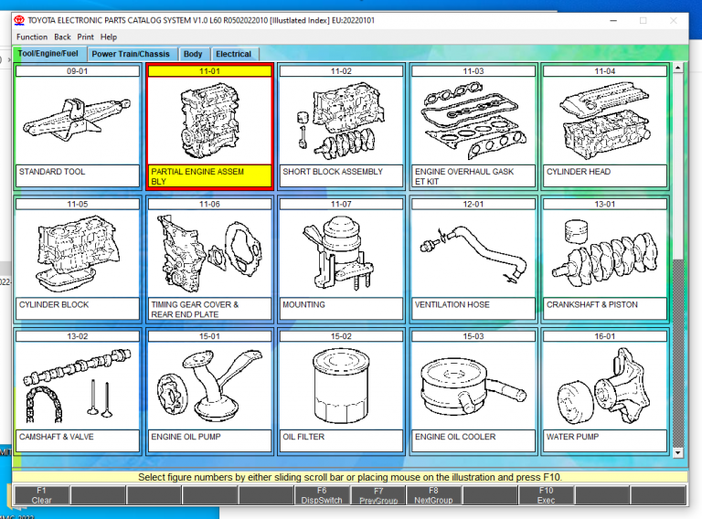Click the Back menu item

coord(62,37)
